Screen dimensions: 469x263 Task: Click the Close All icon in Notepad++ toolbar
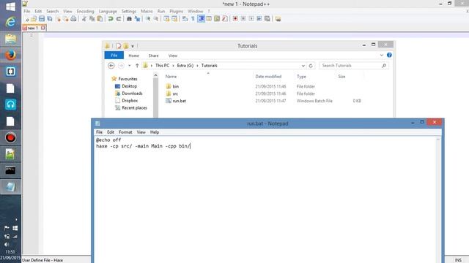(65, 19)
